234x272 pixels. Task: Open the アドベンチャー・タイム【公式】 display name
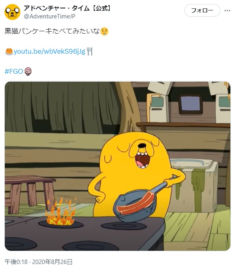click(x=68, y=8)
